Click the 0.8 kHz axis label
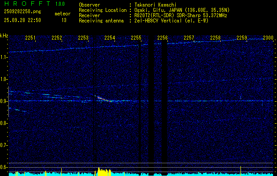This screenshot has height=176, width=277. tap(3, 123)
